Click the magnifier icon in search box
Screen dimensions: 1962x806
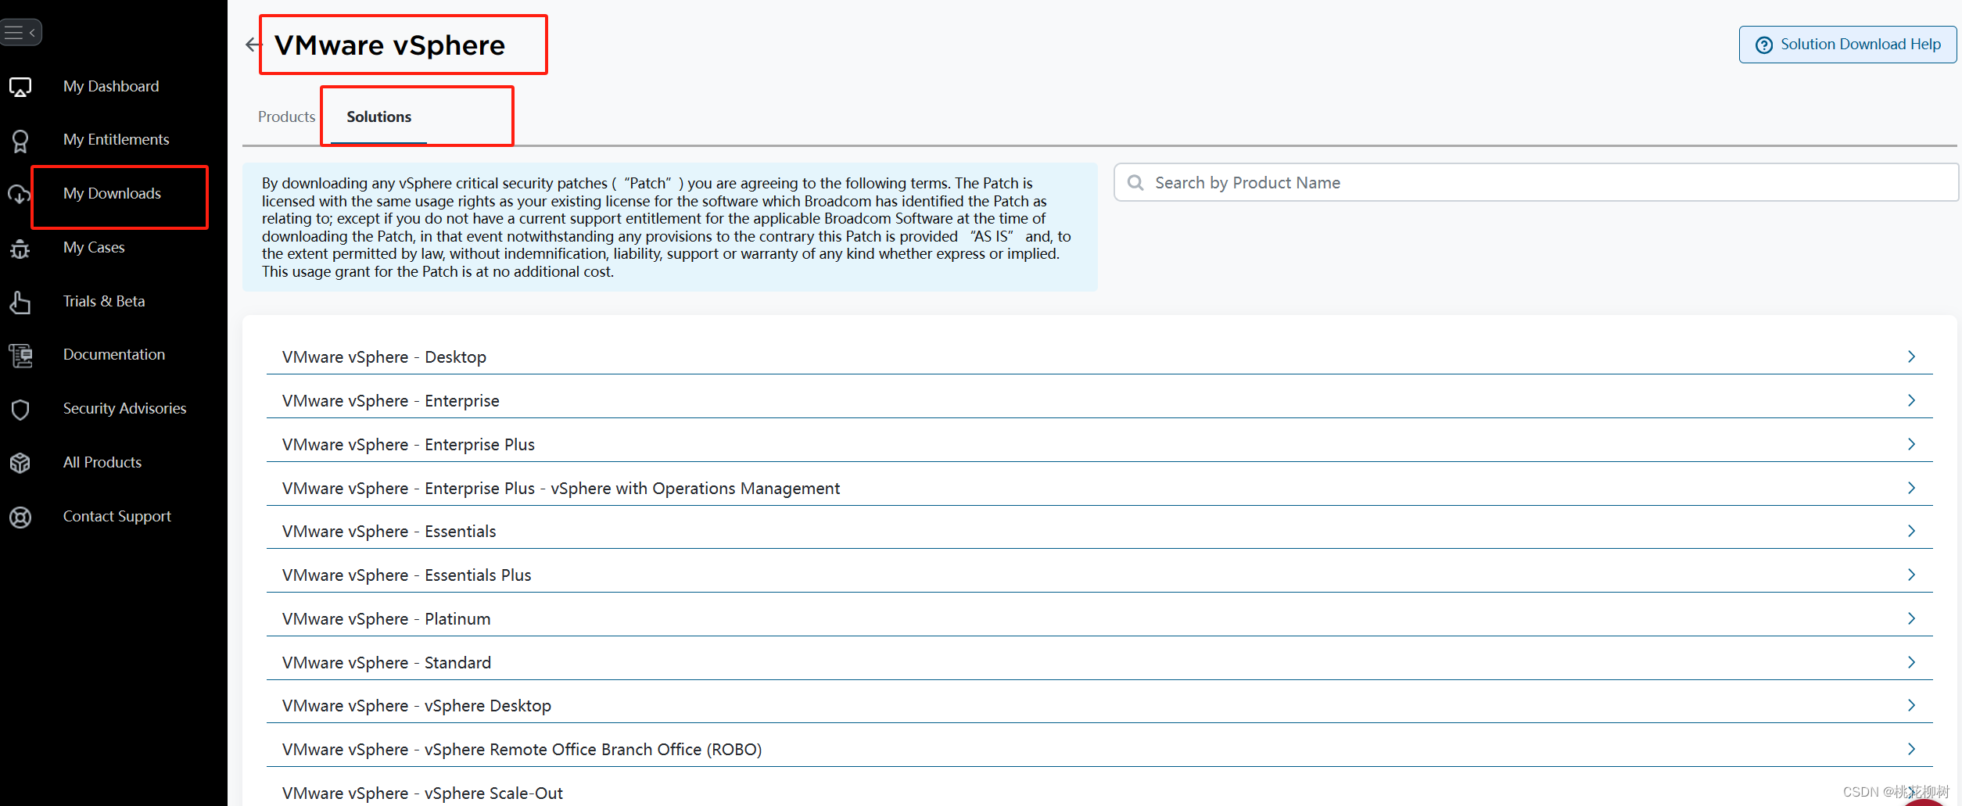[1135, 182]
